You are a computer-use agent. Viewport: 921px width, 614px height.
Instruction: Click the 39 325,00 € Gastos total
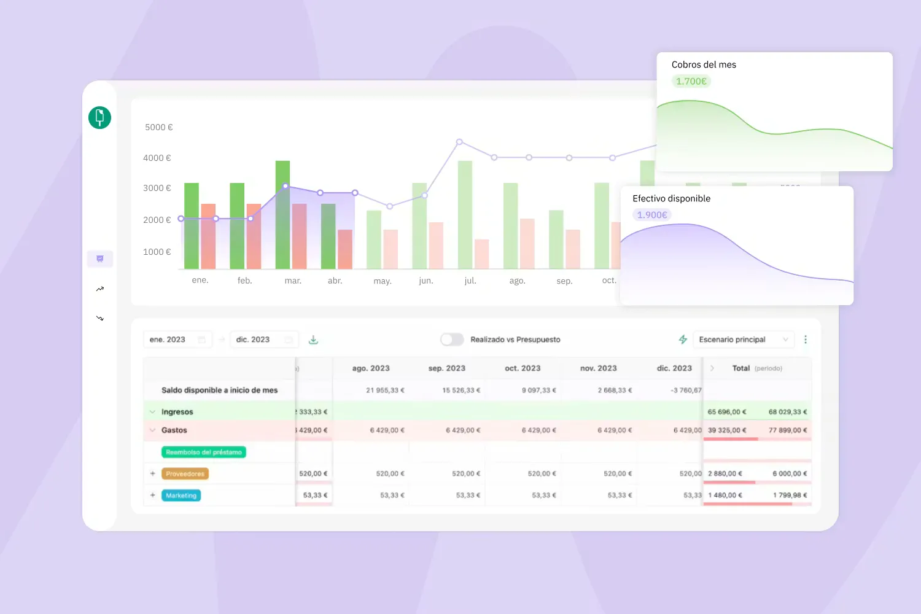click(x=727, y=430)
